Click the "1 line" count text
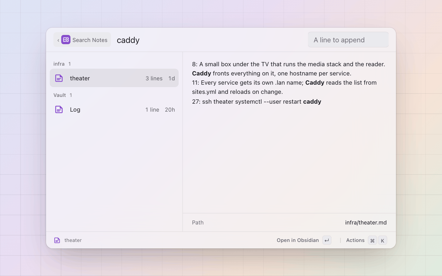 (152, 109)
